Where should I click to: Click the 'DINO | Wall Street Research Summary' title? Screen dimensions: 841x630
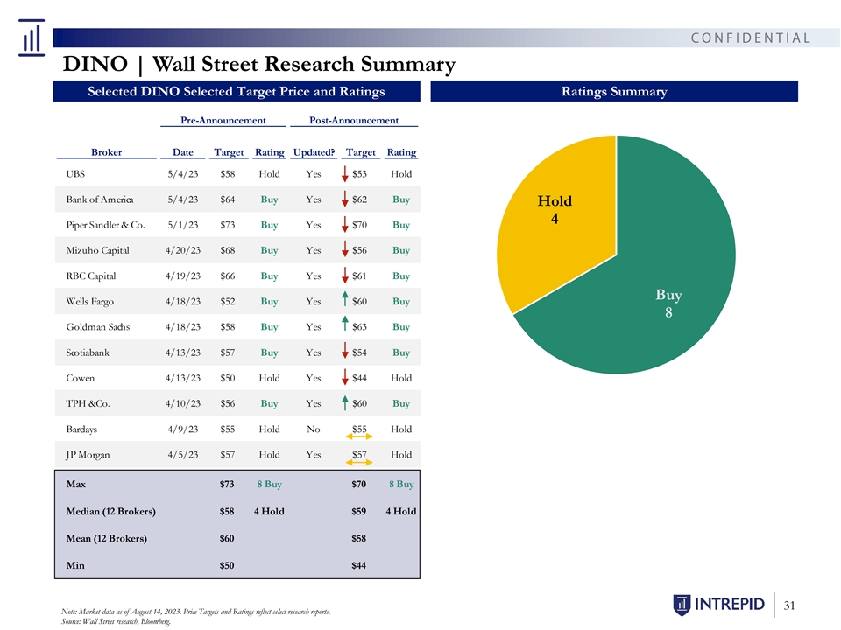click(x=259, y=64)
